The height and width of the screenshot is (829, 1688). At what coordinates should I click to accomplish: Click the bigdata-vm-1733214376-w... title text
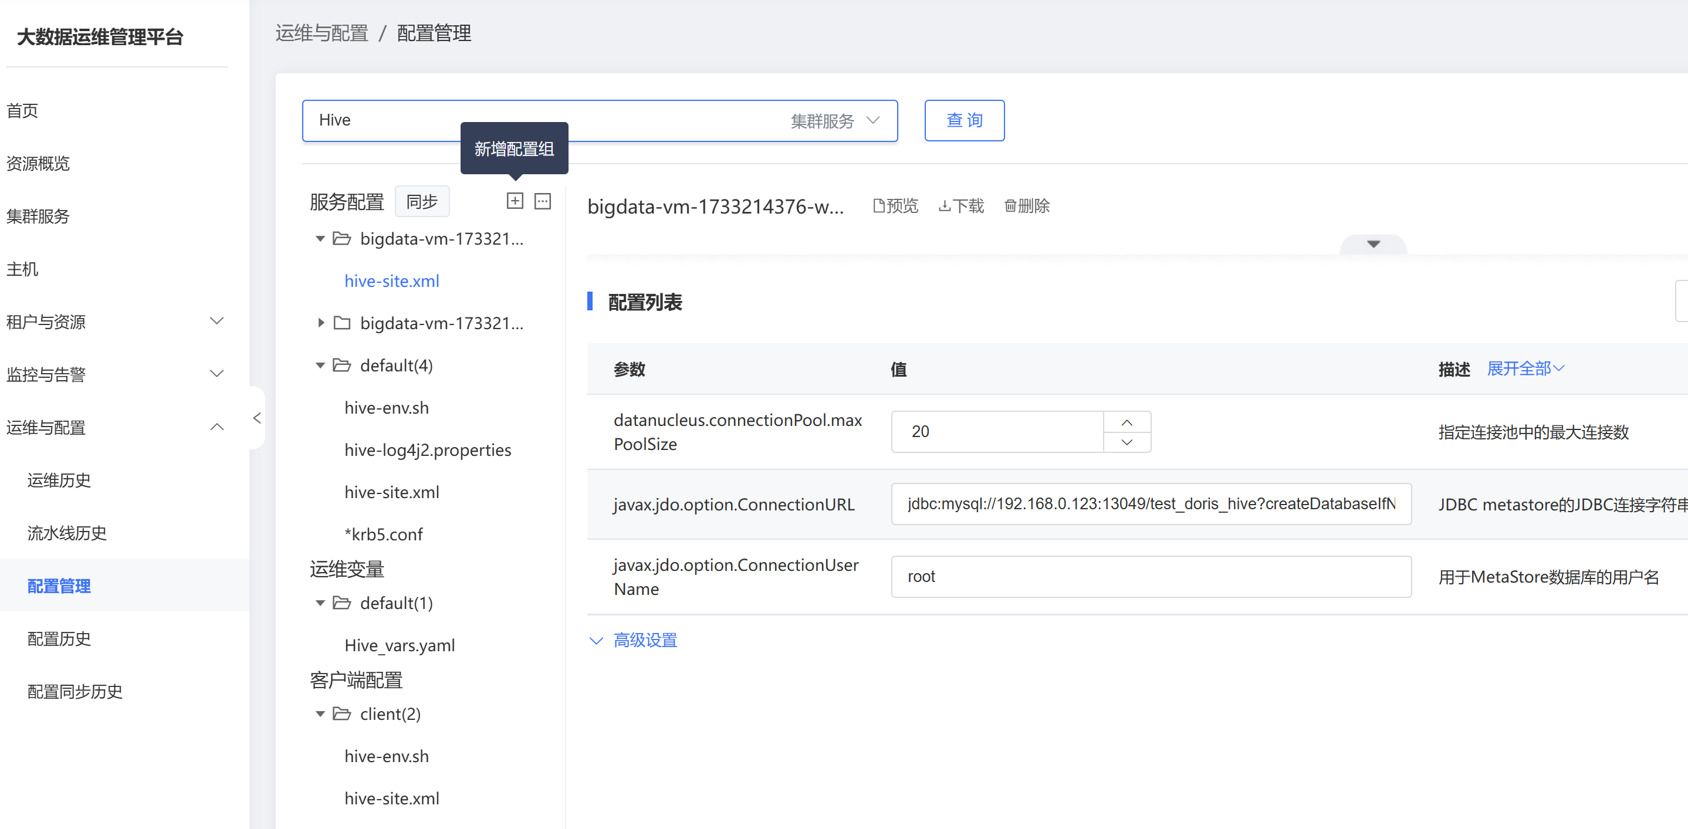(x=716, y=207)
